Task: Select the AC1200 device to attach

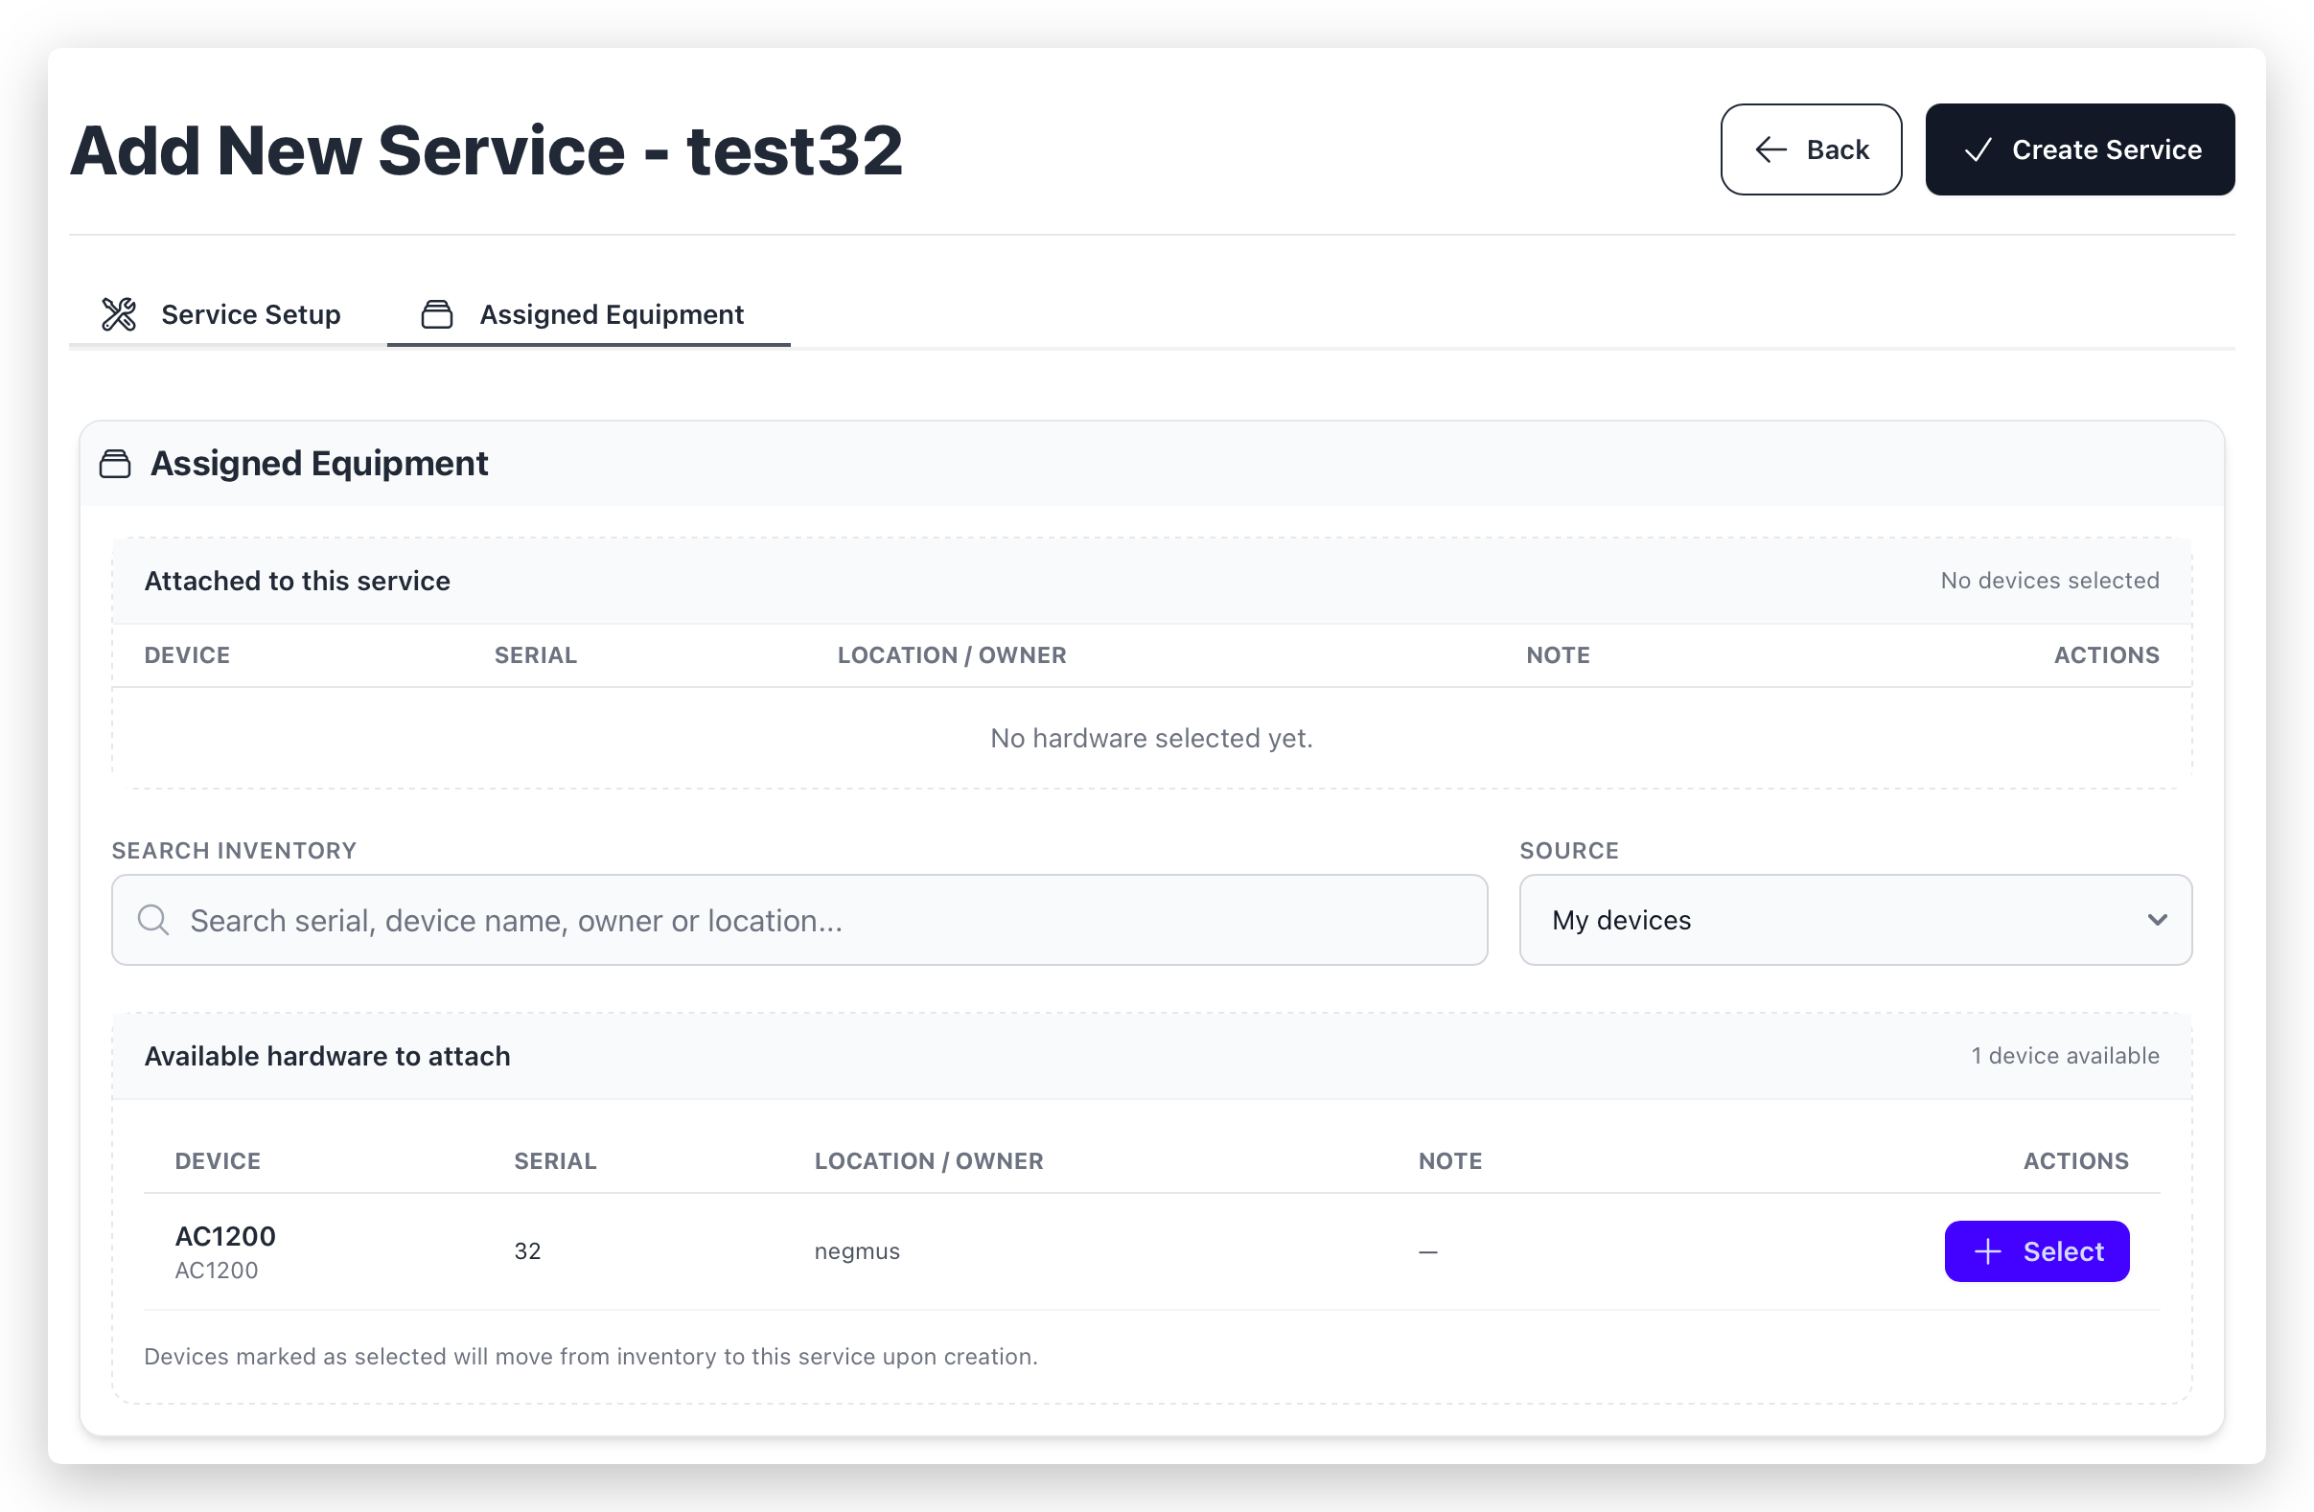Action: (x=2036, y=1250)
